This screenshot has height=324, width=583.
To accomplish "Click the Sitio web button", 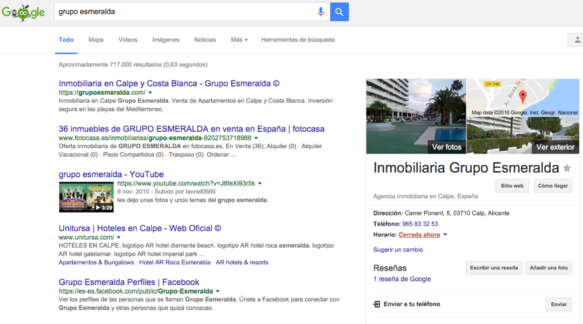I will point(512,186).
